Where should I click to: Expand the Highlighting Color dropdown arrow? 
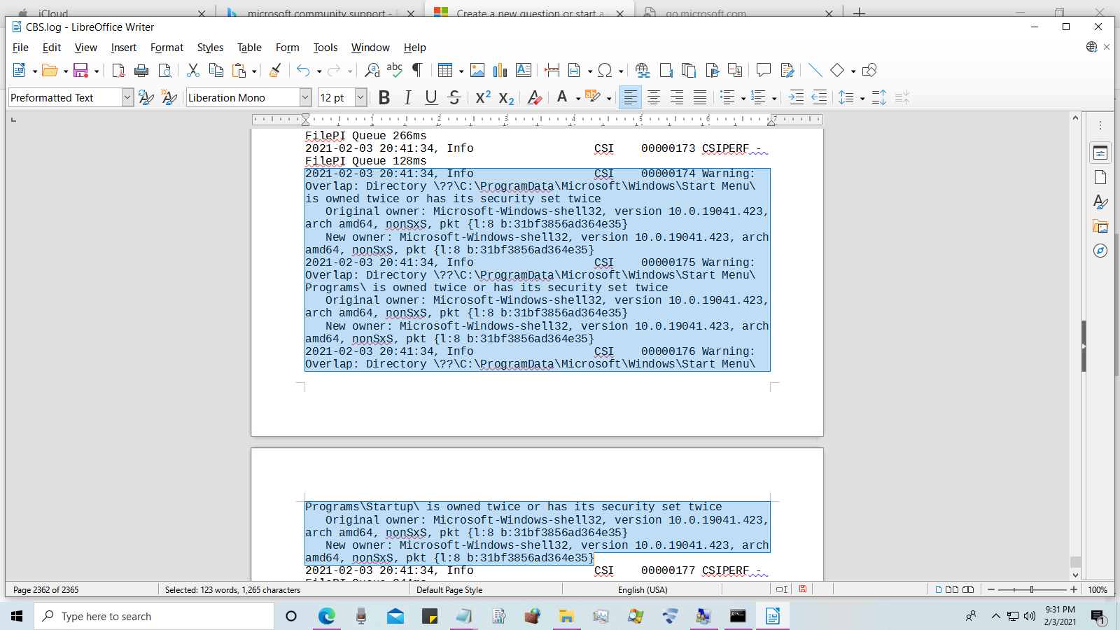click(609, 99)
